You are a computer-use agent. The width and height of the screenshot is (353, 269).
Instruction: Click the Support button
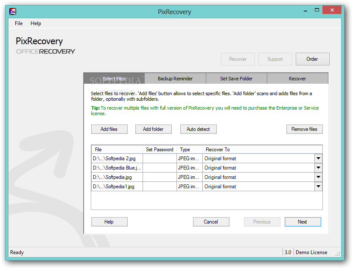point(275,59)
